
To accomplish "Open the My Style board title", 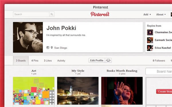I will (78, 71).
